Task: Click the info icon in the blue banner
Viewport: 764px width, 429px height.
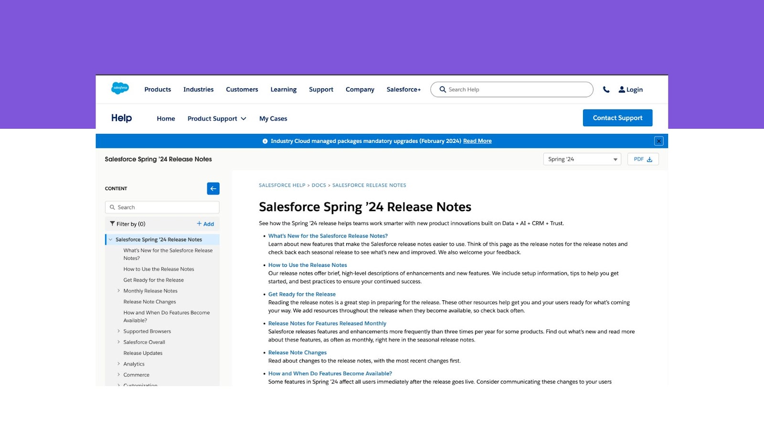Action: pos(264,141)
